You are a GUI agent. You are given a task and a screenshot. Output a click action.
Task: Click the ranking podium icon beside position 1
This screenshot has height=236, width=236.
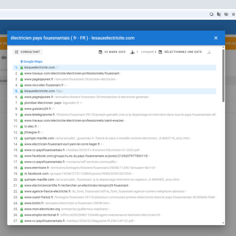(x=133, y=52)
